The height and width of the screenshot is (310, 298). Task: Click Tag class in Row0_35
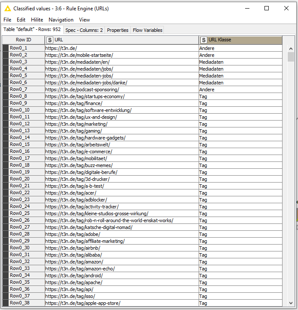tap(240, 282)
